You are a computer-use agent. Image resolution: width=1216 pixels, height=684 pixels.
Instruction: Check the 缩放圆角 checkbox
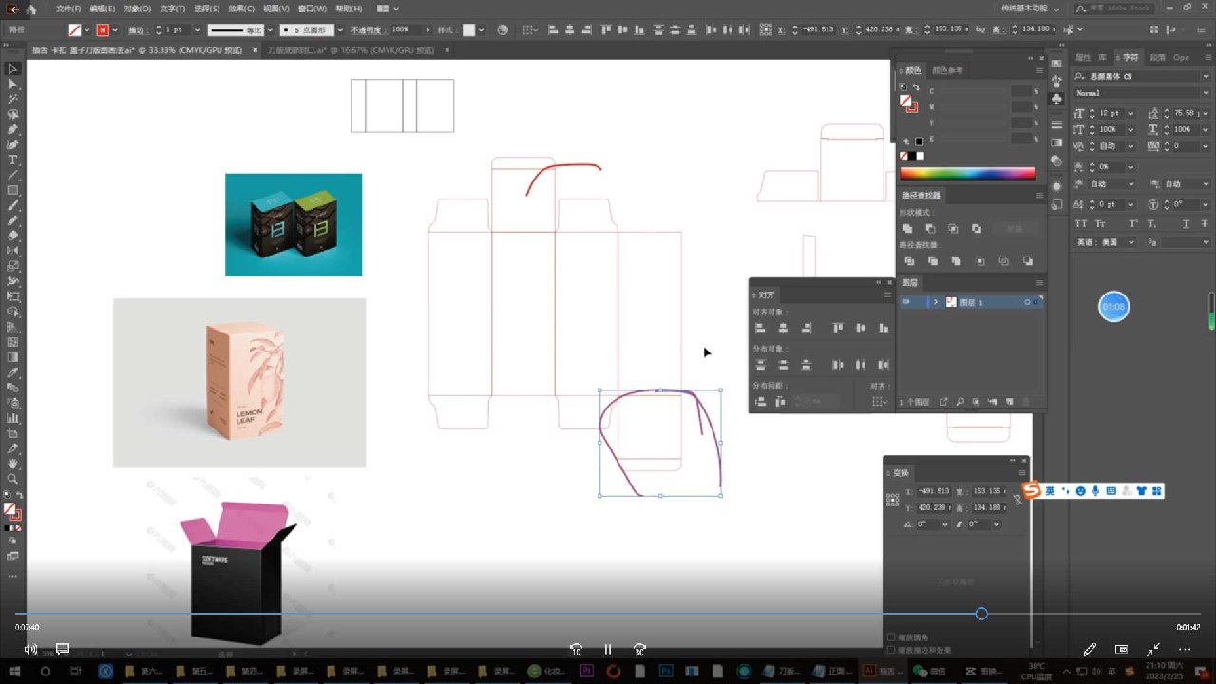tap(891, 637)
